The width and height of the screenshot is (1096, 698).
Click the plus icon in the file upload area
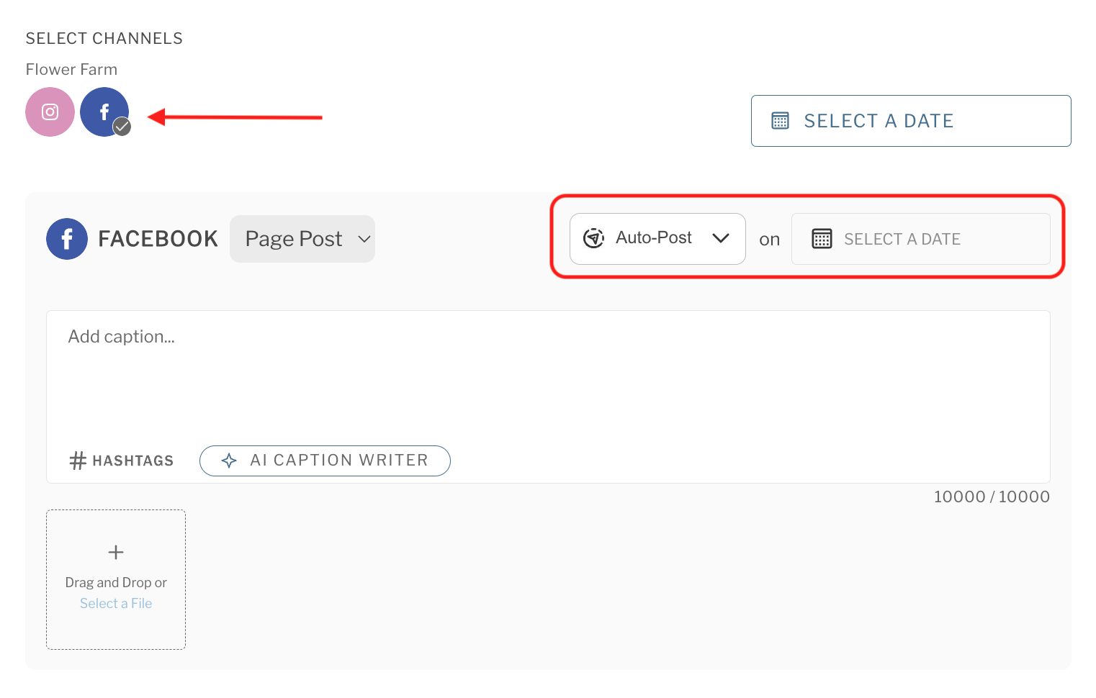(115, 552)
